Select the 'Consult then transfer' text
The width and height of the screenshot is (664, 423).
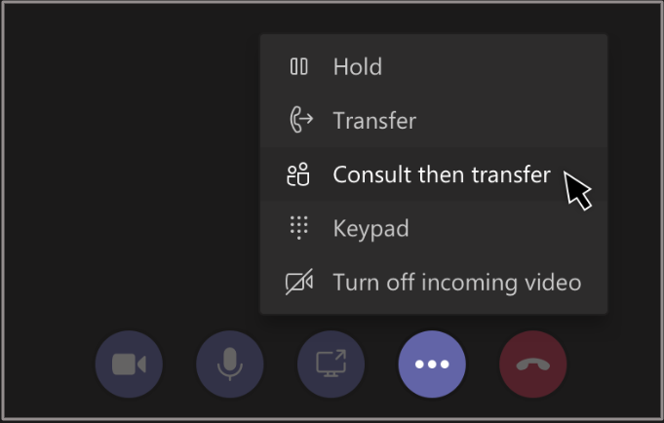442,175
